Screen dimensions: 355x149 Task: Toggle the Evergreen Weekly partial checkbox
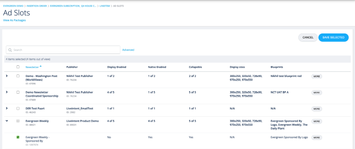[x=18, y=121]
